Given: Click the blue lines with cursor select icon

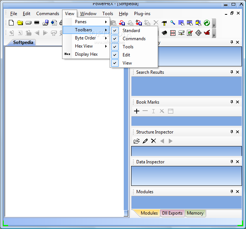Looking at the screenshot, I should (x=181, y=23).
